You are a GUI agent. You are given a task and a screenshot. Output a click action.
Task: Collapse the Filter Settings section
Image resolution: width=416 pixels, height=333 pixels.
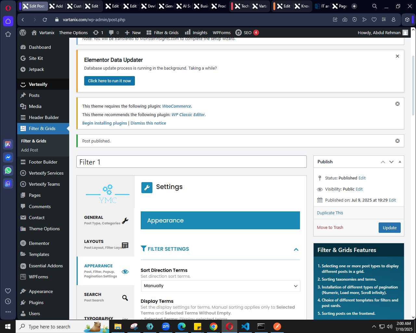pos(296,249)
